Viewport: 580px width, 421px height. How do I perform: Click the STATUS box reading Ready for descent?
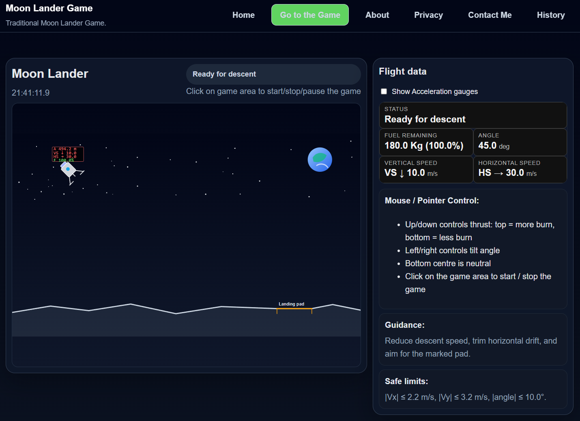pyautogui.click(x=473, y=115)
